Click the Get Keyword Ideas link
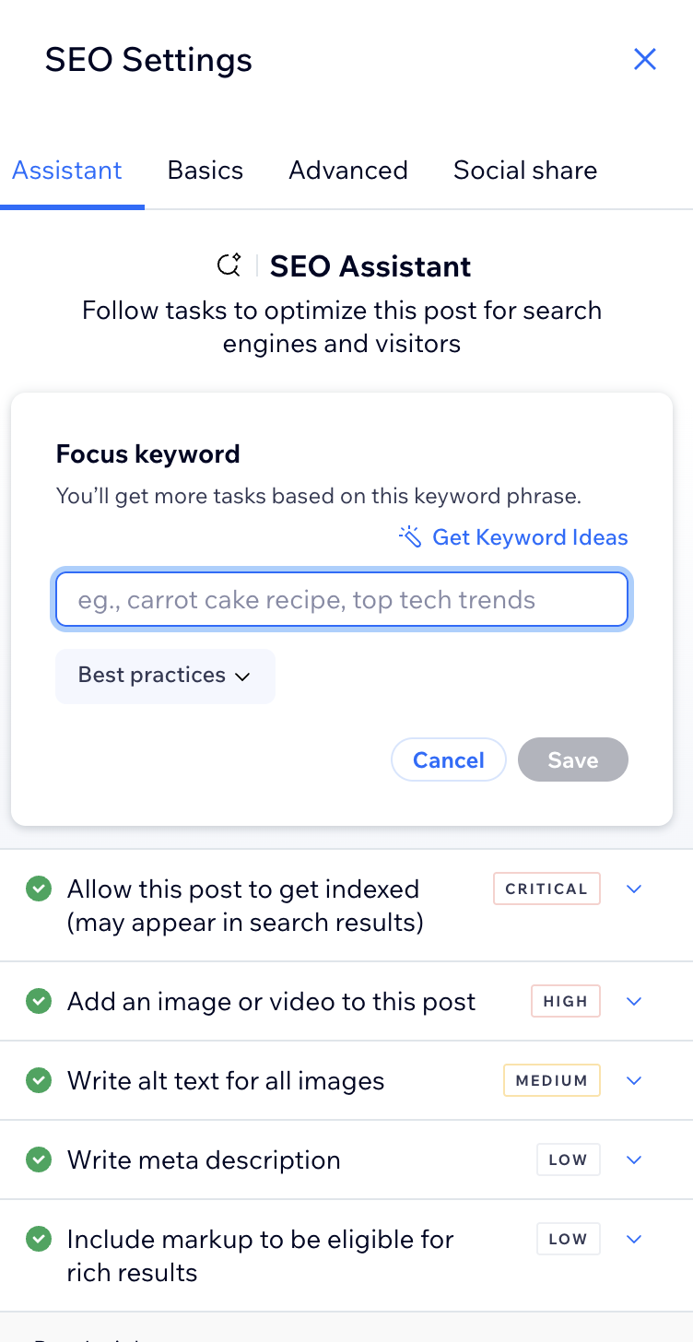Viewport: 693px width, 1342px height. [x=530, y=536]
